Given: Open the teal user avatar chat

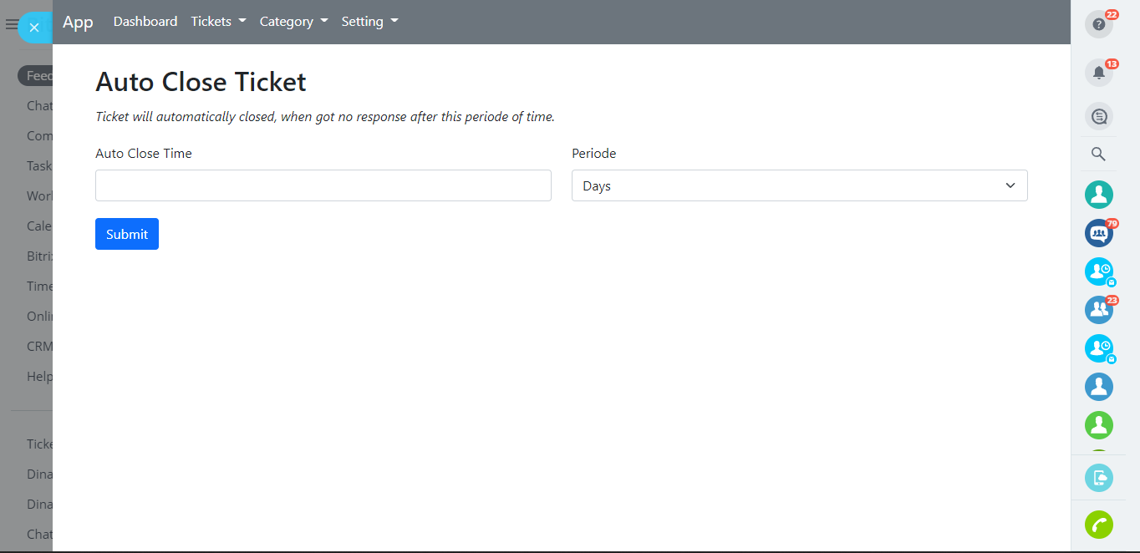Looking at the screenshot, I should click(1098, 195).
